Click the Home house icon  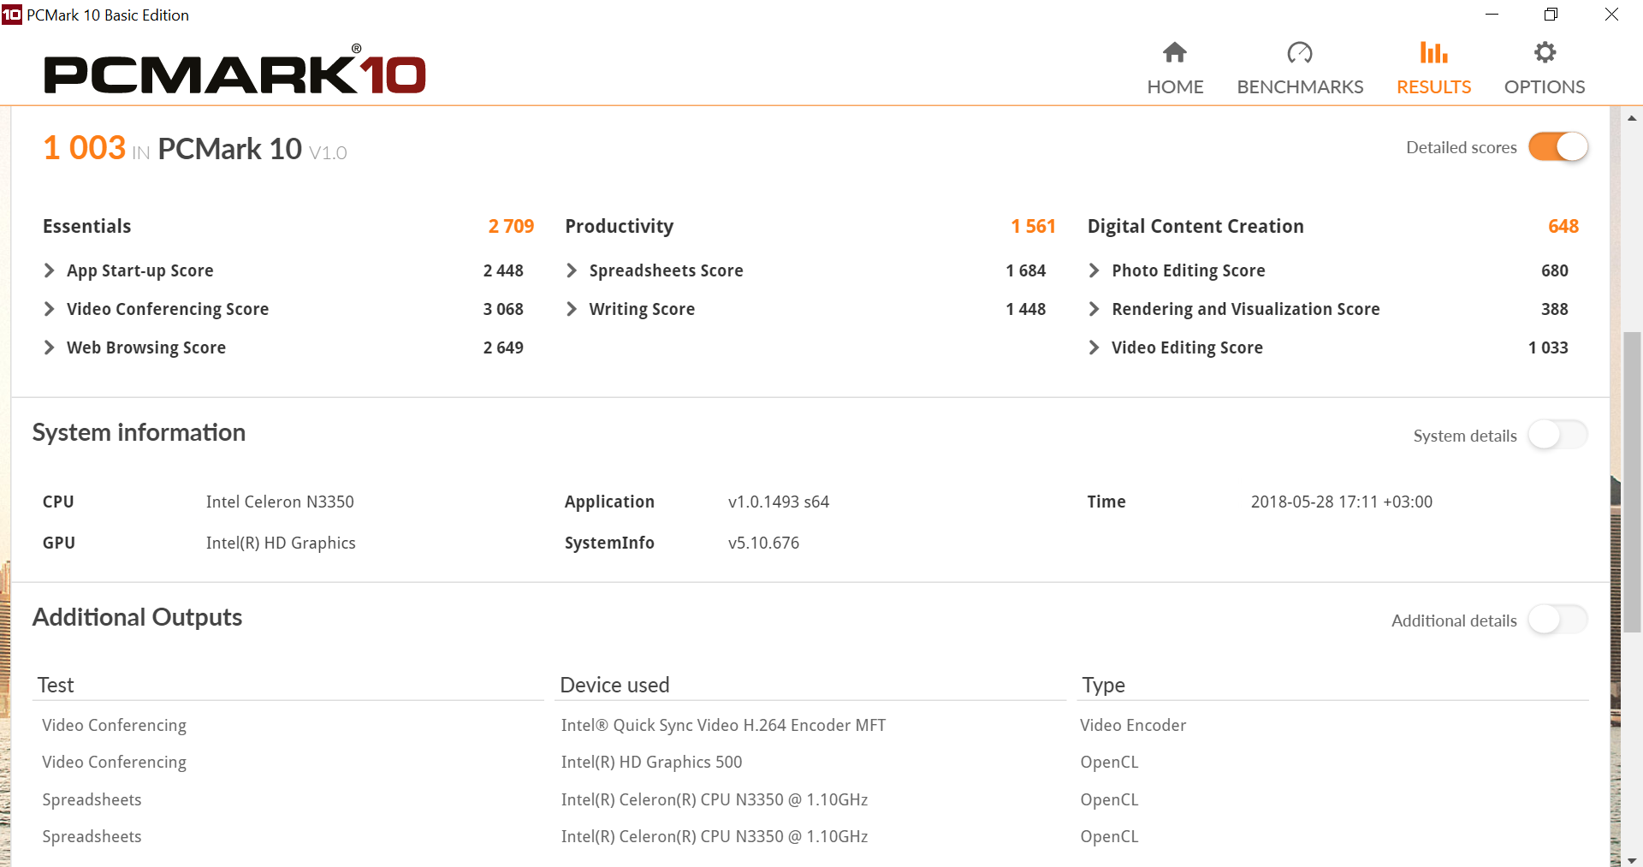[x=1175, y=53]
